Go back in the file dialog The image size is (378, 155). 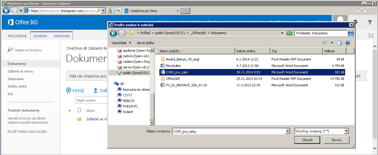(114, 33)
